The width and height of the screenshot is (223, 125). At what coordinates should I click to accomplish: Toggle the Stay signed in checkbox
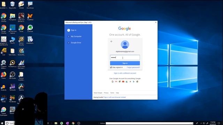(111, 67)
